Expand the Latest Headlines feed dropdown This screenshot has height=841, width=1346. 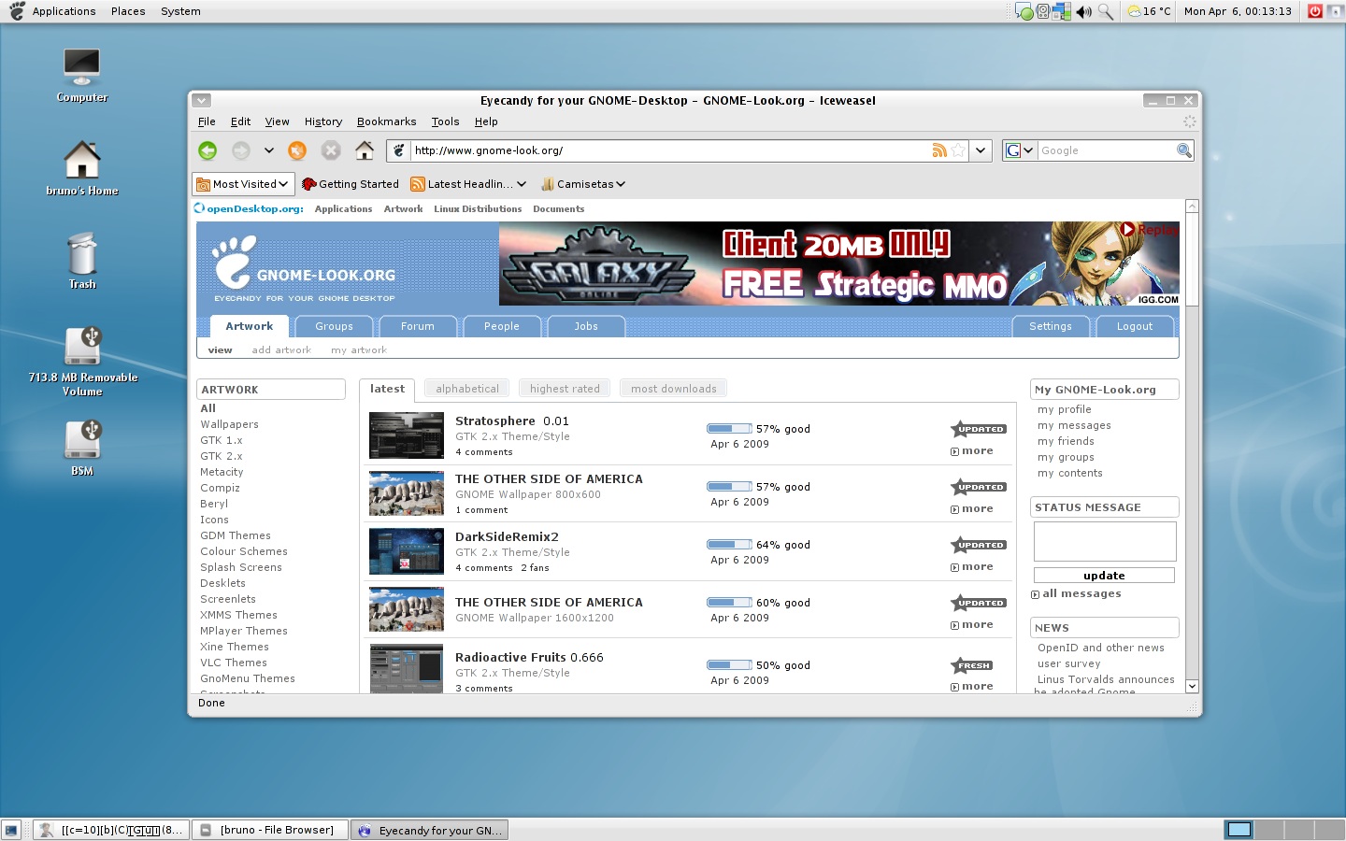(x=522, y=184)
